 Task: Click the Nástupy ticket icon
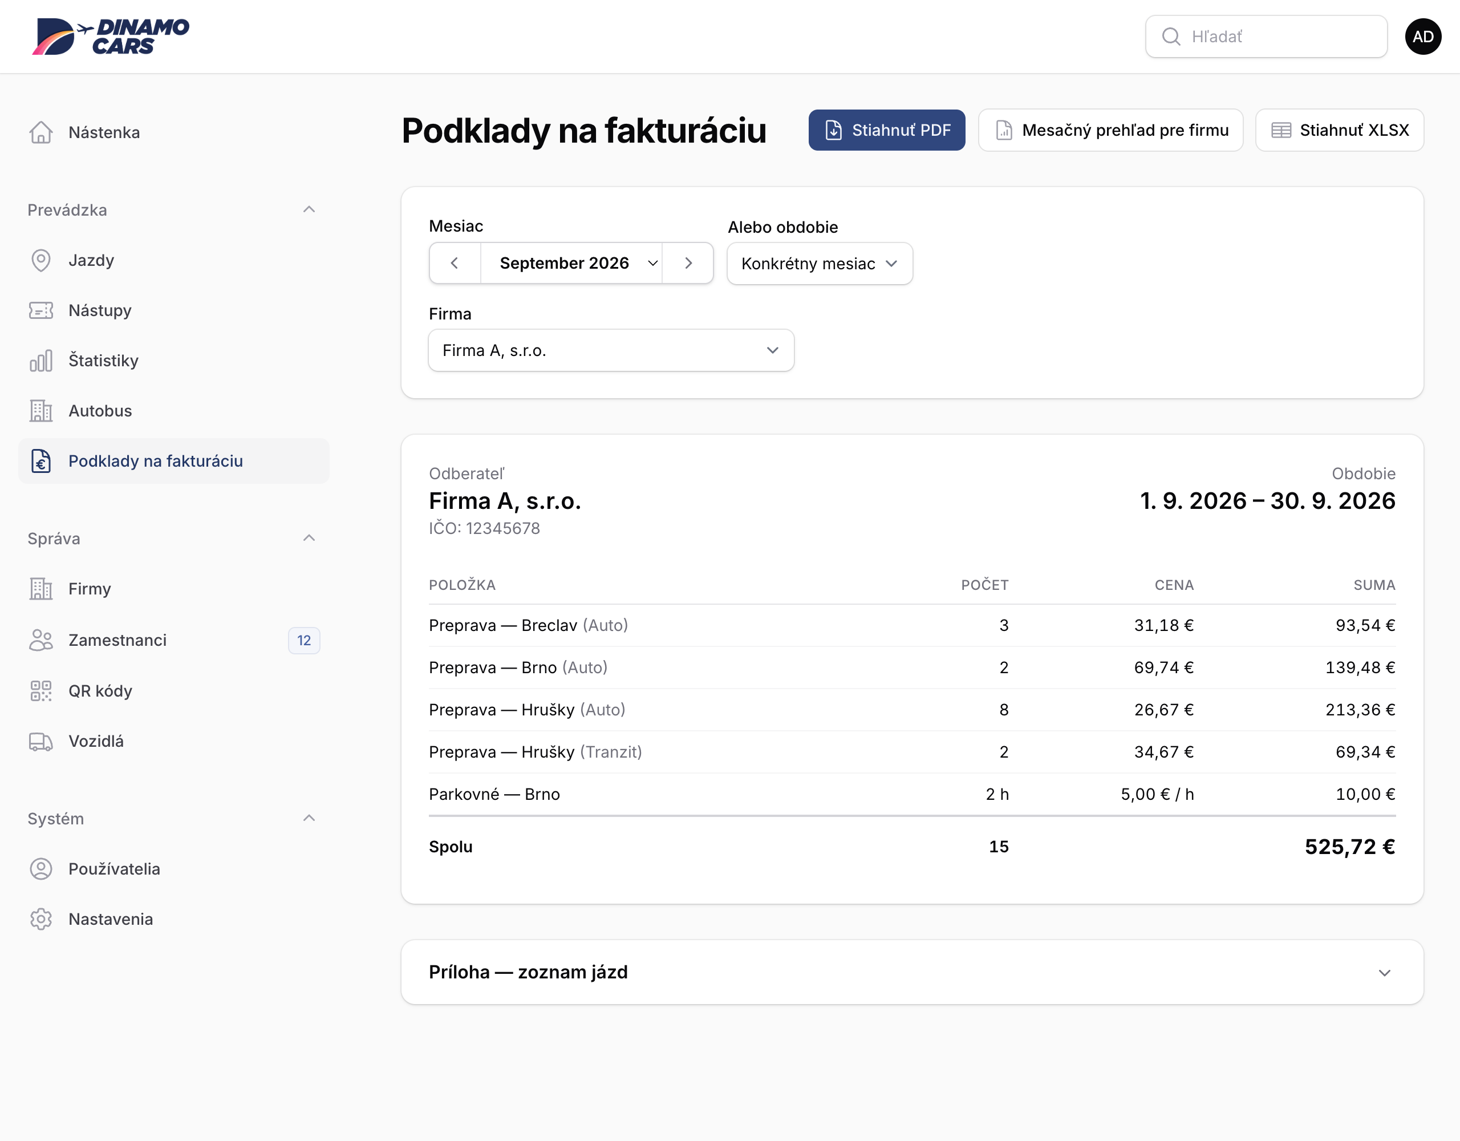coord(41,310)
